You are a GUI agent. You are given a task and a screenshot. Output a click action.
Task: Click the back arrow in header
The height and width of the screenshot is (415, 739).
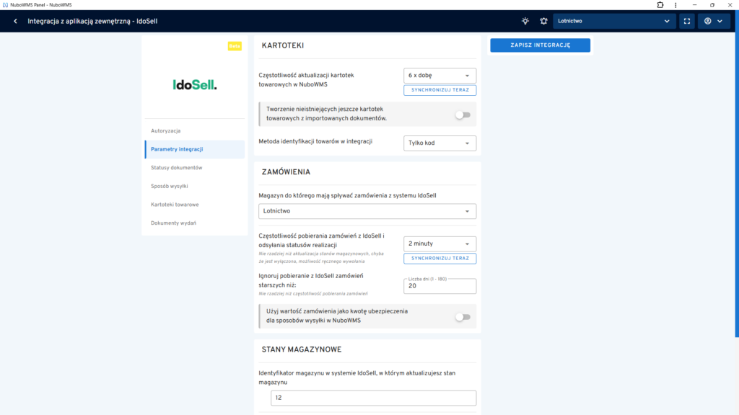(x=15, y=21)
